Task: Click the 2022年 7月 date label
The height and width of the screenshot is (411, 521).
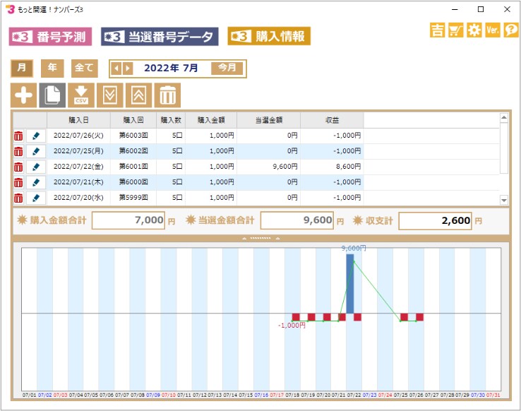Action: tap(171, 68)
